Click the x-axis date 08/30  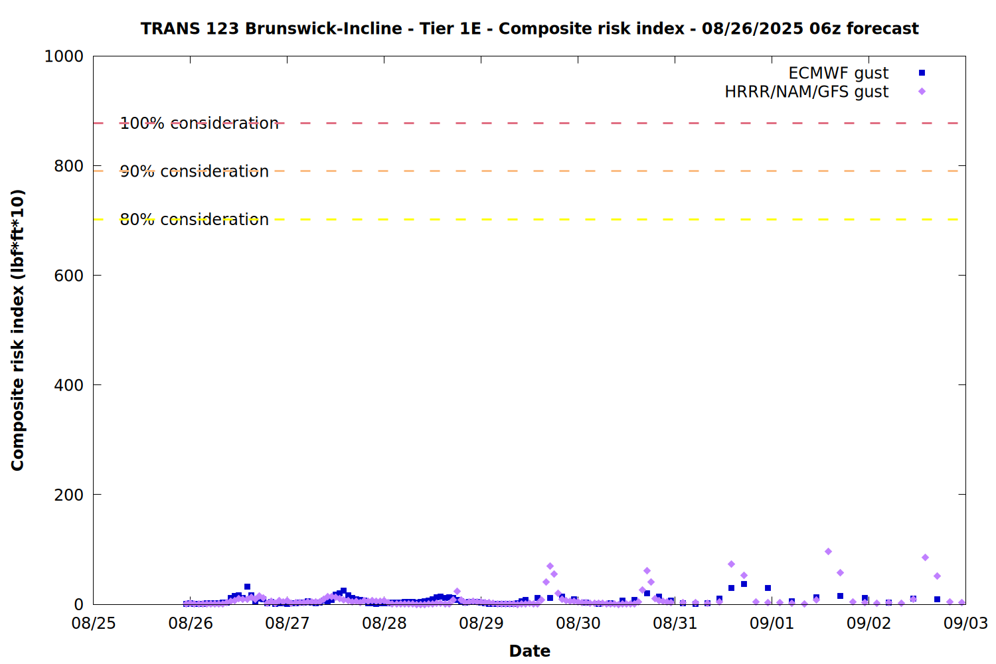[x=578, y=623]
